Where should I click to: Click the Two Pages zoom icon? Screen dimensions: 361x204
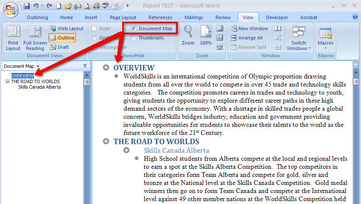coord(220,37)
